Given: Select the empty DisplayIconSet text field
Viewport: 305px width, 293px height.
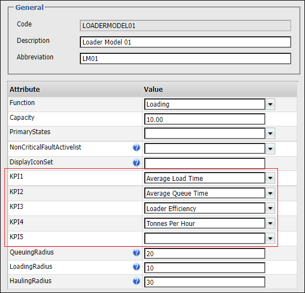Looking at the screenshot, I should point(205,163).
